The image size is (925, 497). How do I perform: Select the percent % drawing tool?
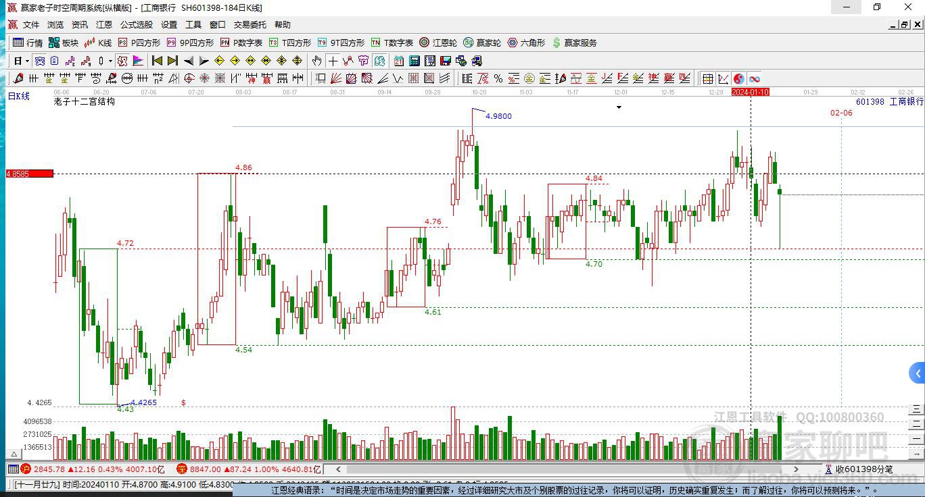click(x=498, y=78)
